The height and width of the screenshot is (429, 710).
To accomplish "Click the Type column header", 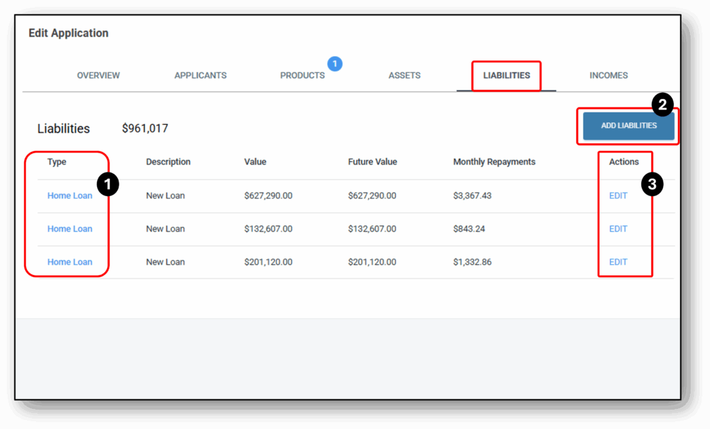I will point(57,162).
